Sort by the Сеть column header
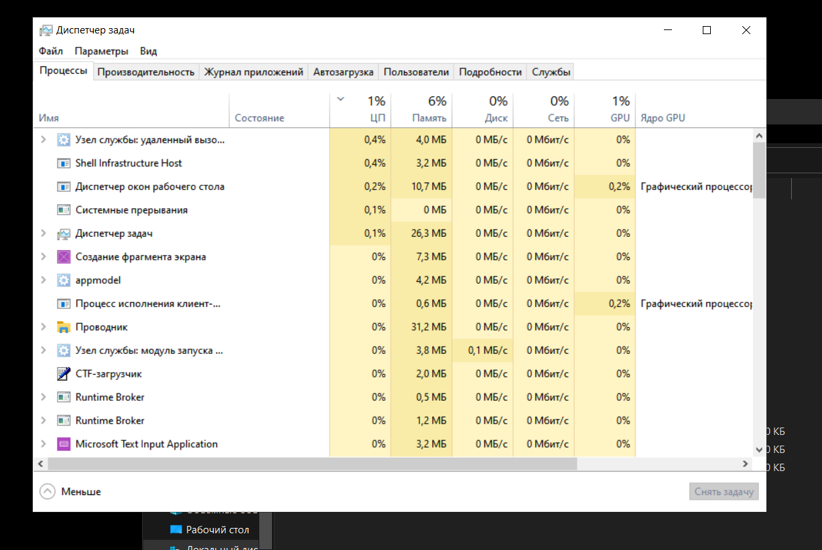 click(x=544, y=110)
